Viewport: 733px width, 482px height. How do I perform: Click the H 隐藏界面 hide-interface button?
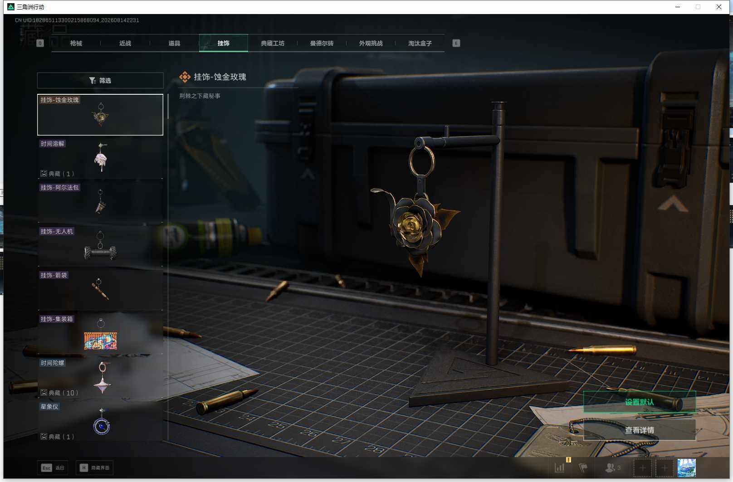(x=94, y=467)
